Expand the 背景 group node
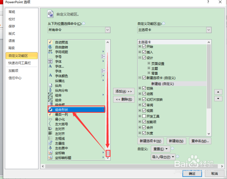 coord(149,73)
